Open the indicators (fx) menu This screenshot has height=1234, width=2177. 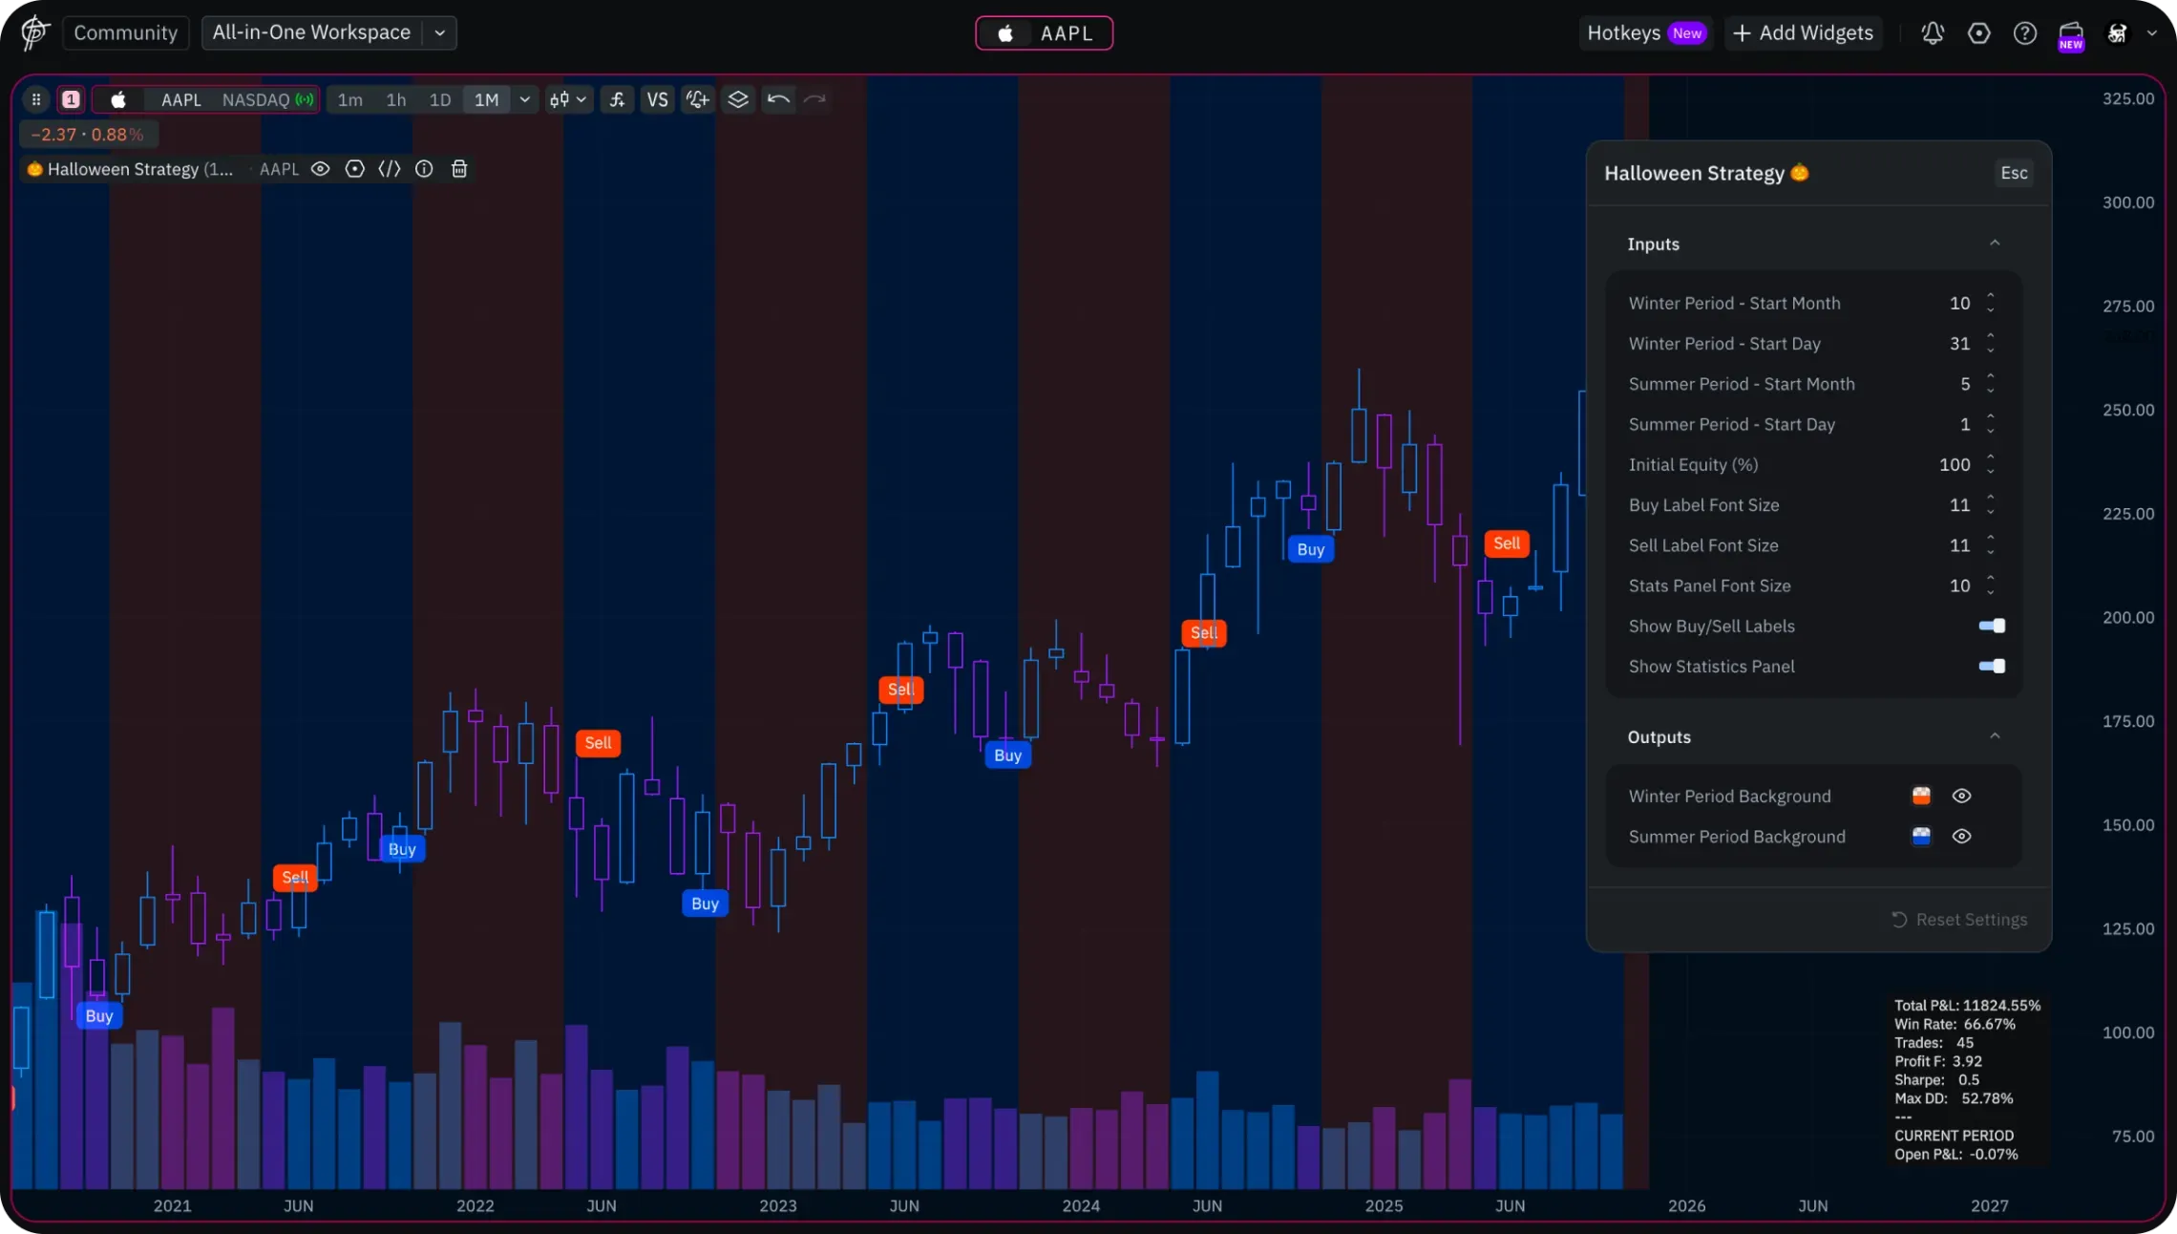pyautogui.click(x=618, y=99)
